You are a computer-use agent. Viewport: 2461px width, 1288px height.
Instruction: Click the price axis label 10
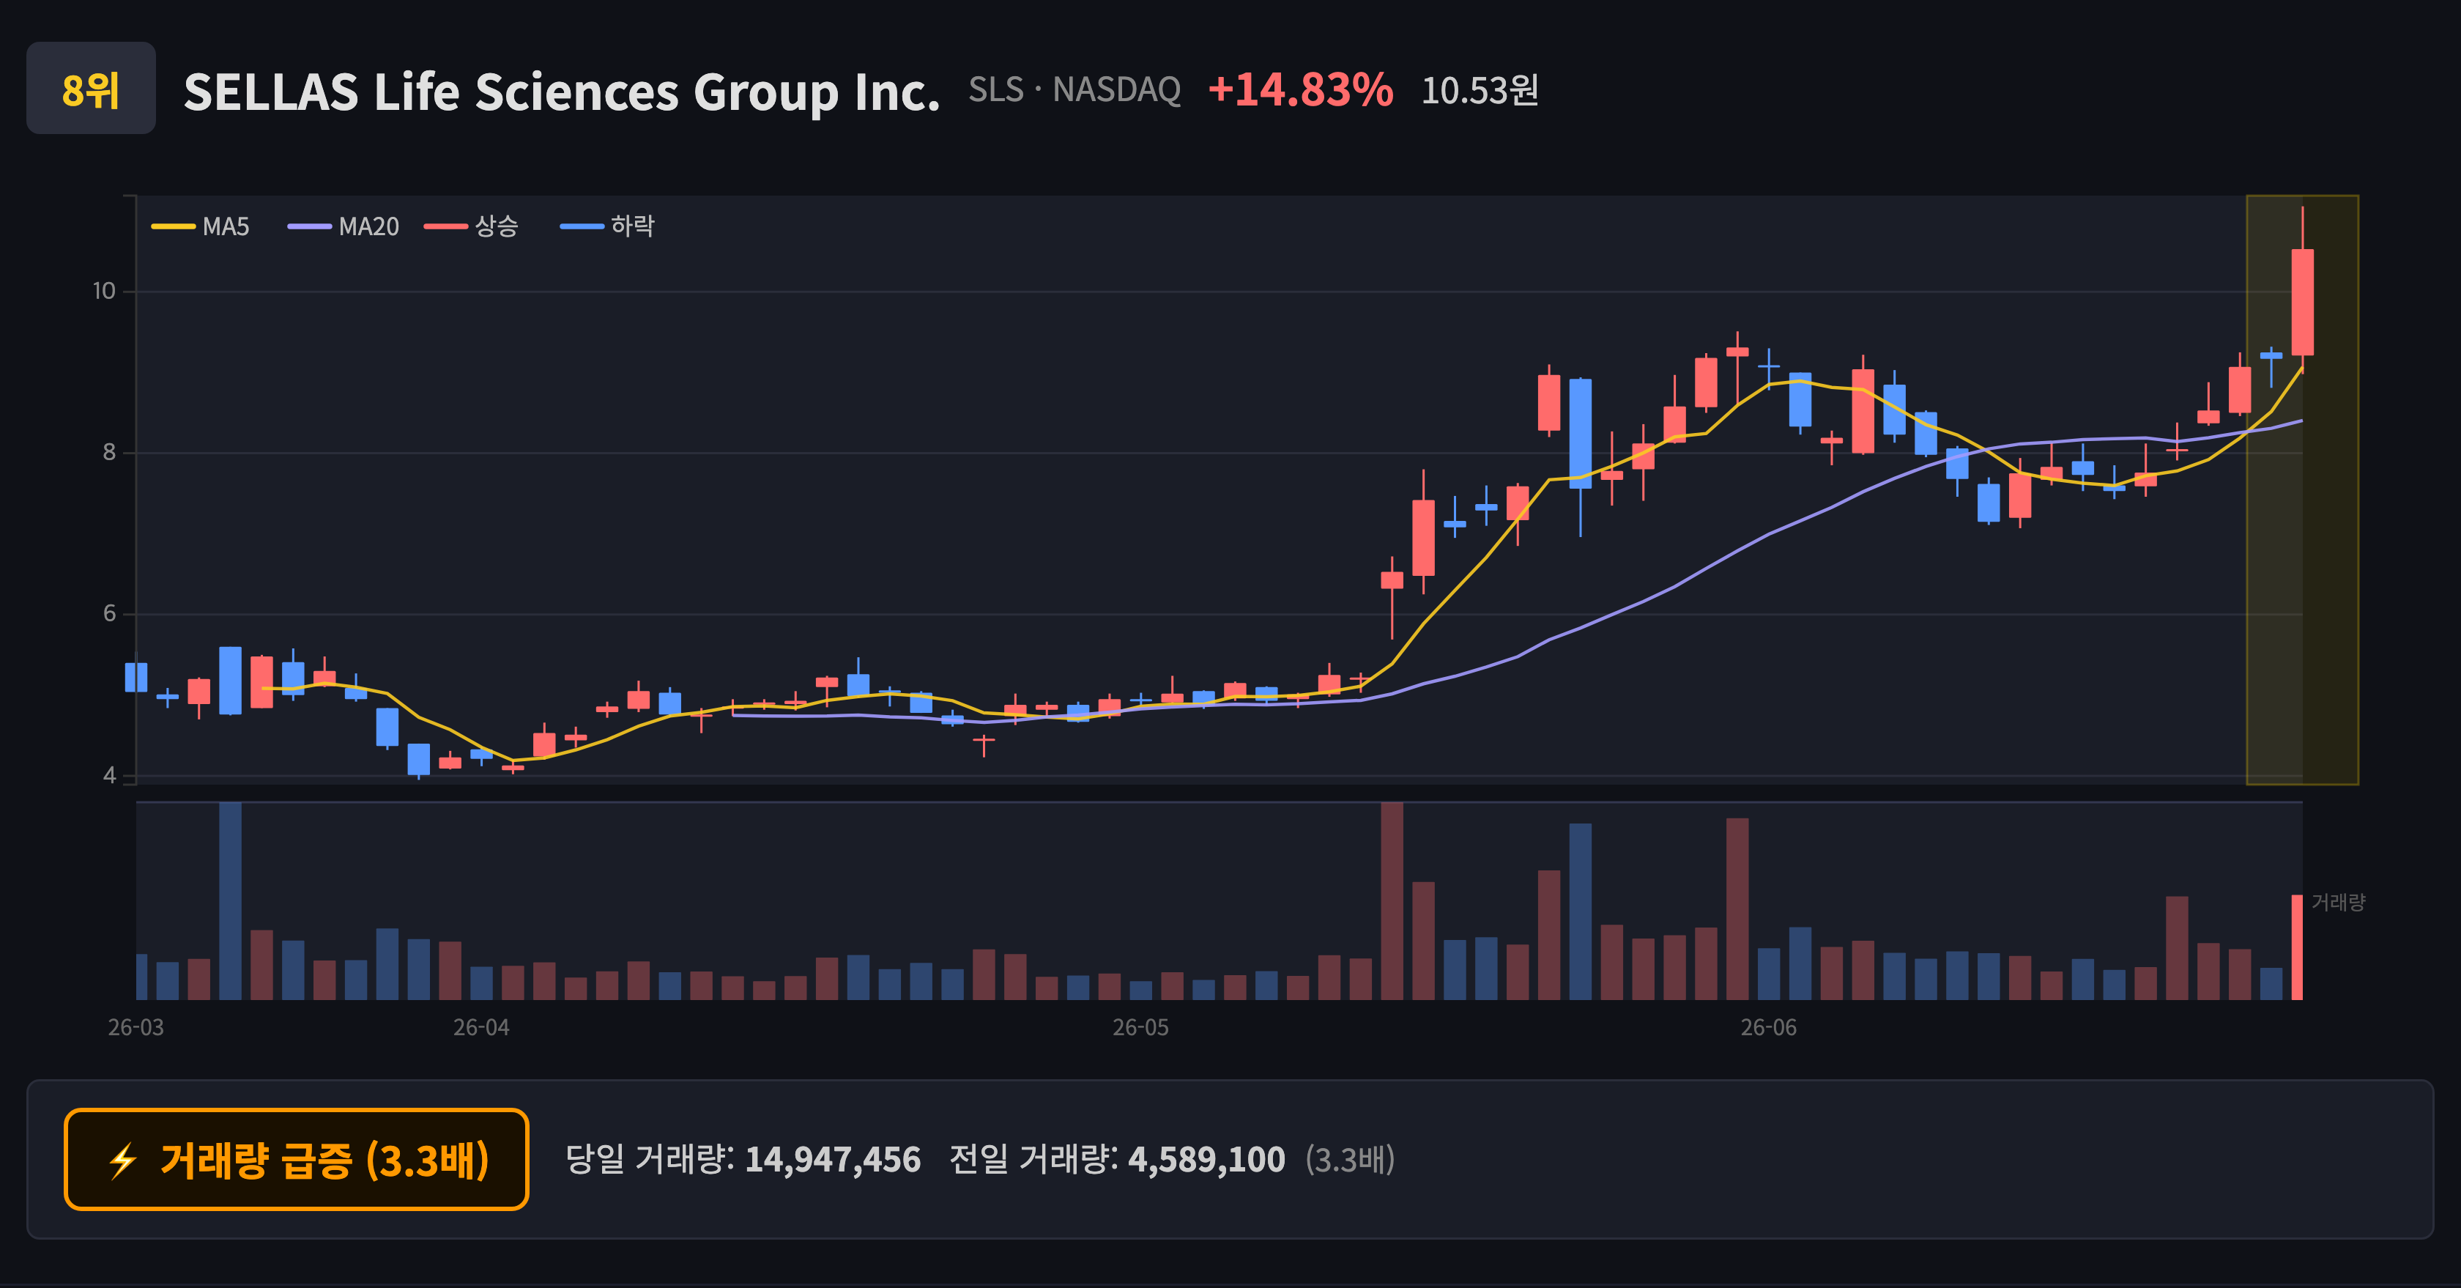coord(103,292)
